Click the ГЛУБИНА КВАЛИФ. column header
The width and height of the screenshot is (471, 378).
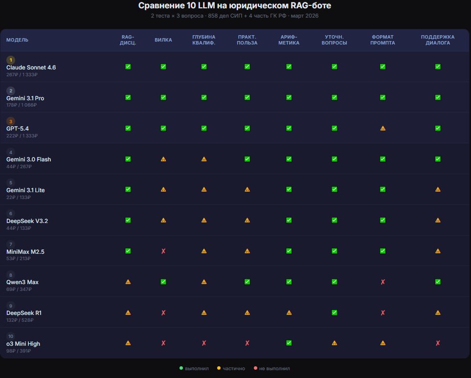(204, 40)
